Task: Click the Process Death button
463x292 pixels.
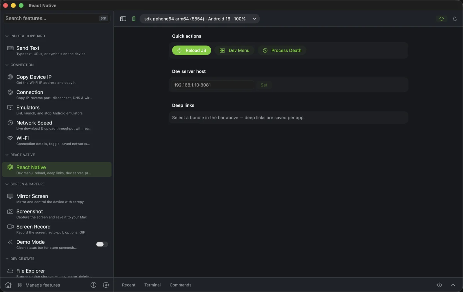Action: click(x=282, y=51)
